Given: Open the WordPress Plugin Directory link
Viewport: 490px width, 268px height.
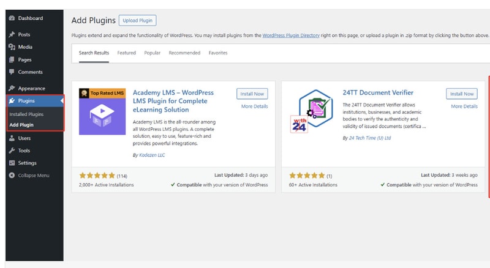Looking at the screenshot, I should 290,36.
